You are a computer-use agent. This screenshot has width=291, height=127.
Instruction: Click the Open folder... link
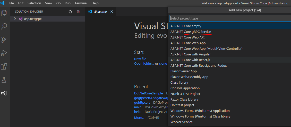[144, 64]
